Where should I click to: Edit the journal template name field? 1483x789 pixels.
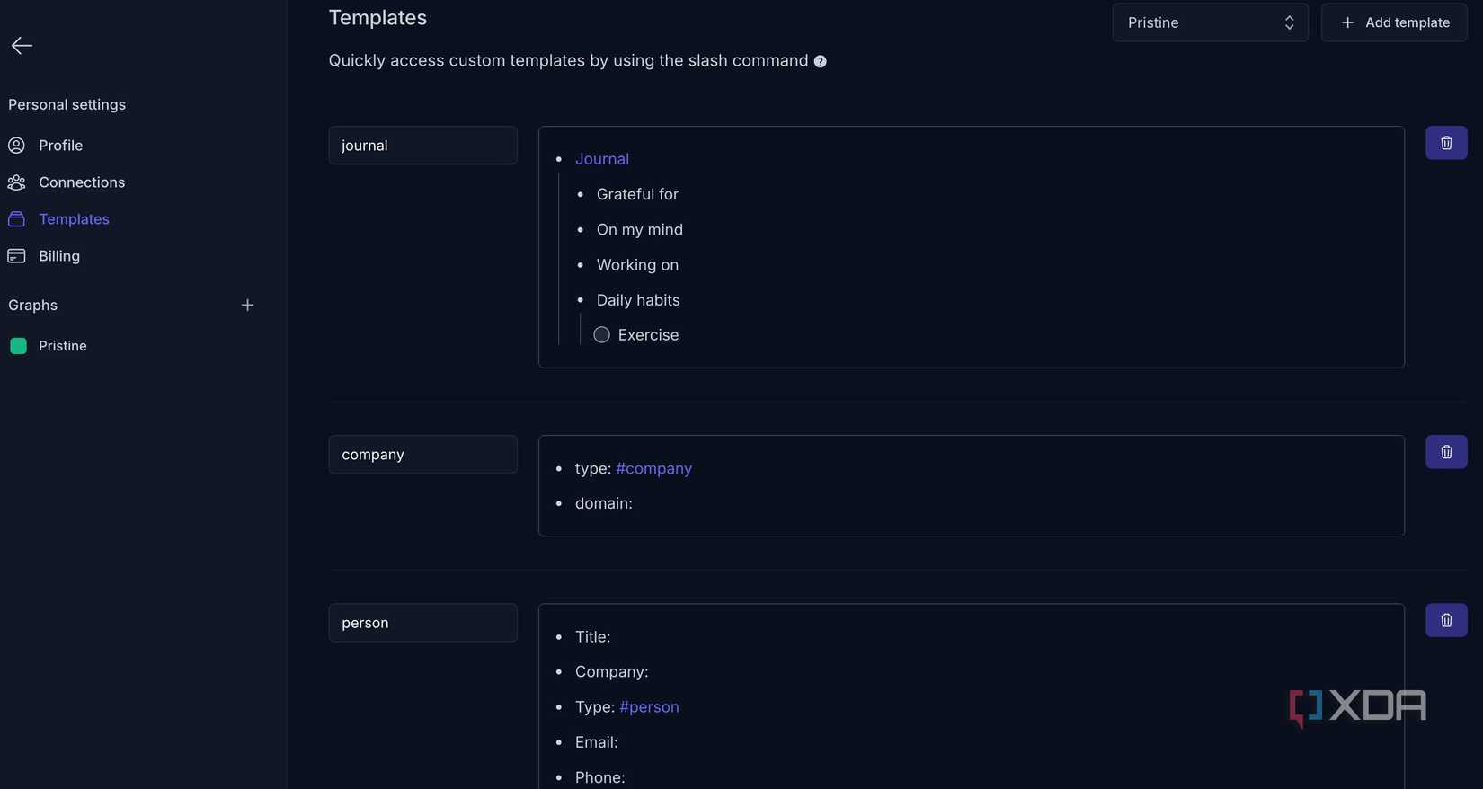422,145
